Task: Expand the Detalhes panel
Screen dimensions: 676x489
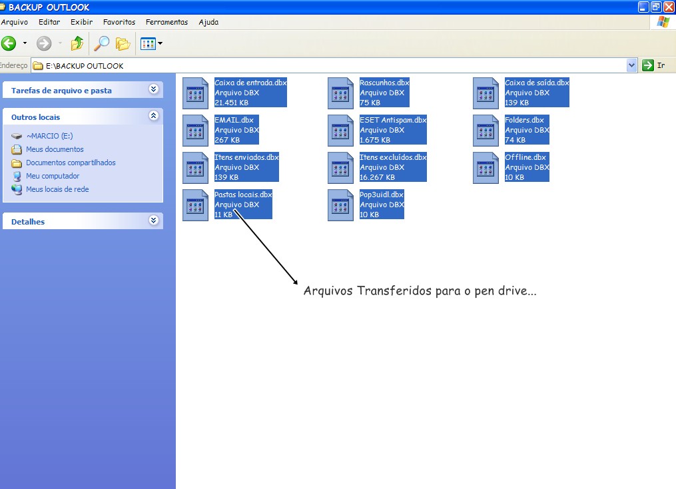Action: point(153,221)
